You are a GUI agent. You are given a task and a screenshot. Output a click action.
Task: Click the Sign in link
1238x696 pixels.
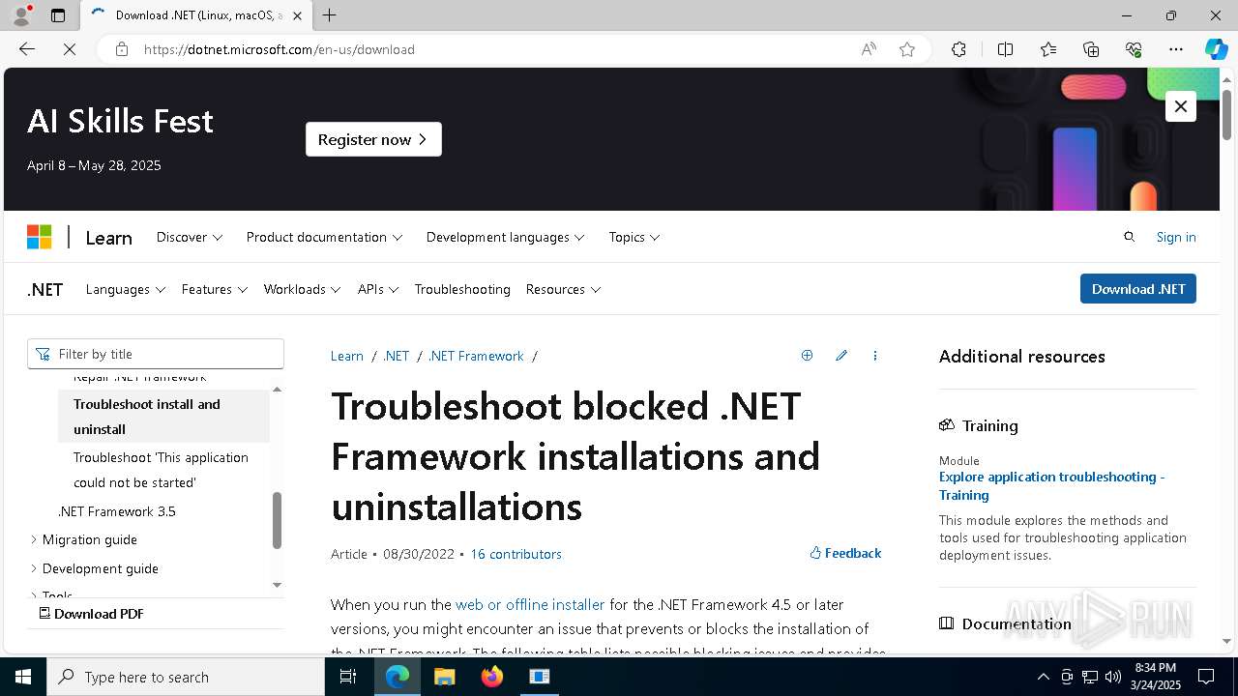point(1176,237)
